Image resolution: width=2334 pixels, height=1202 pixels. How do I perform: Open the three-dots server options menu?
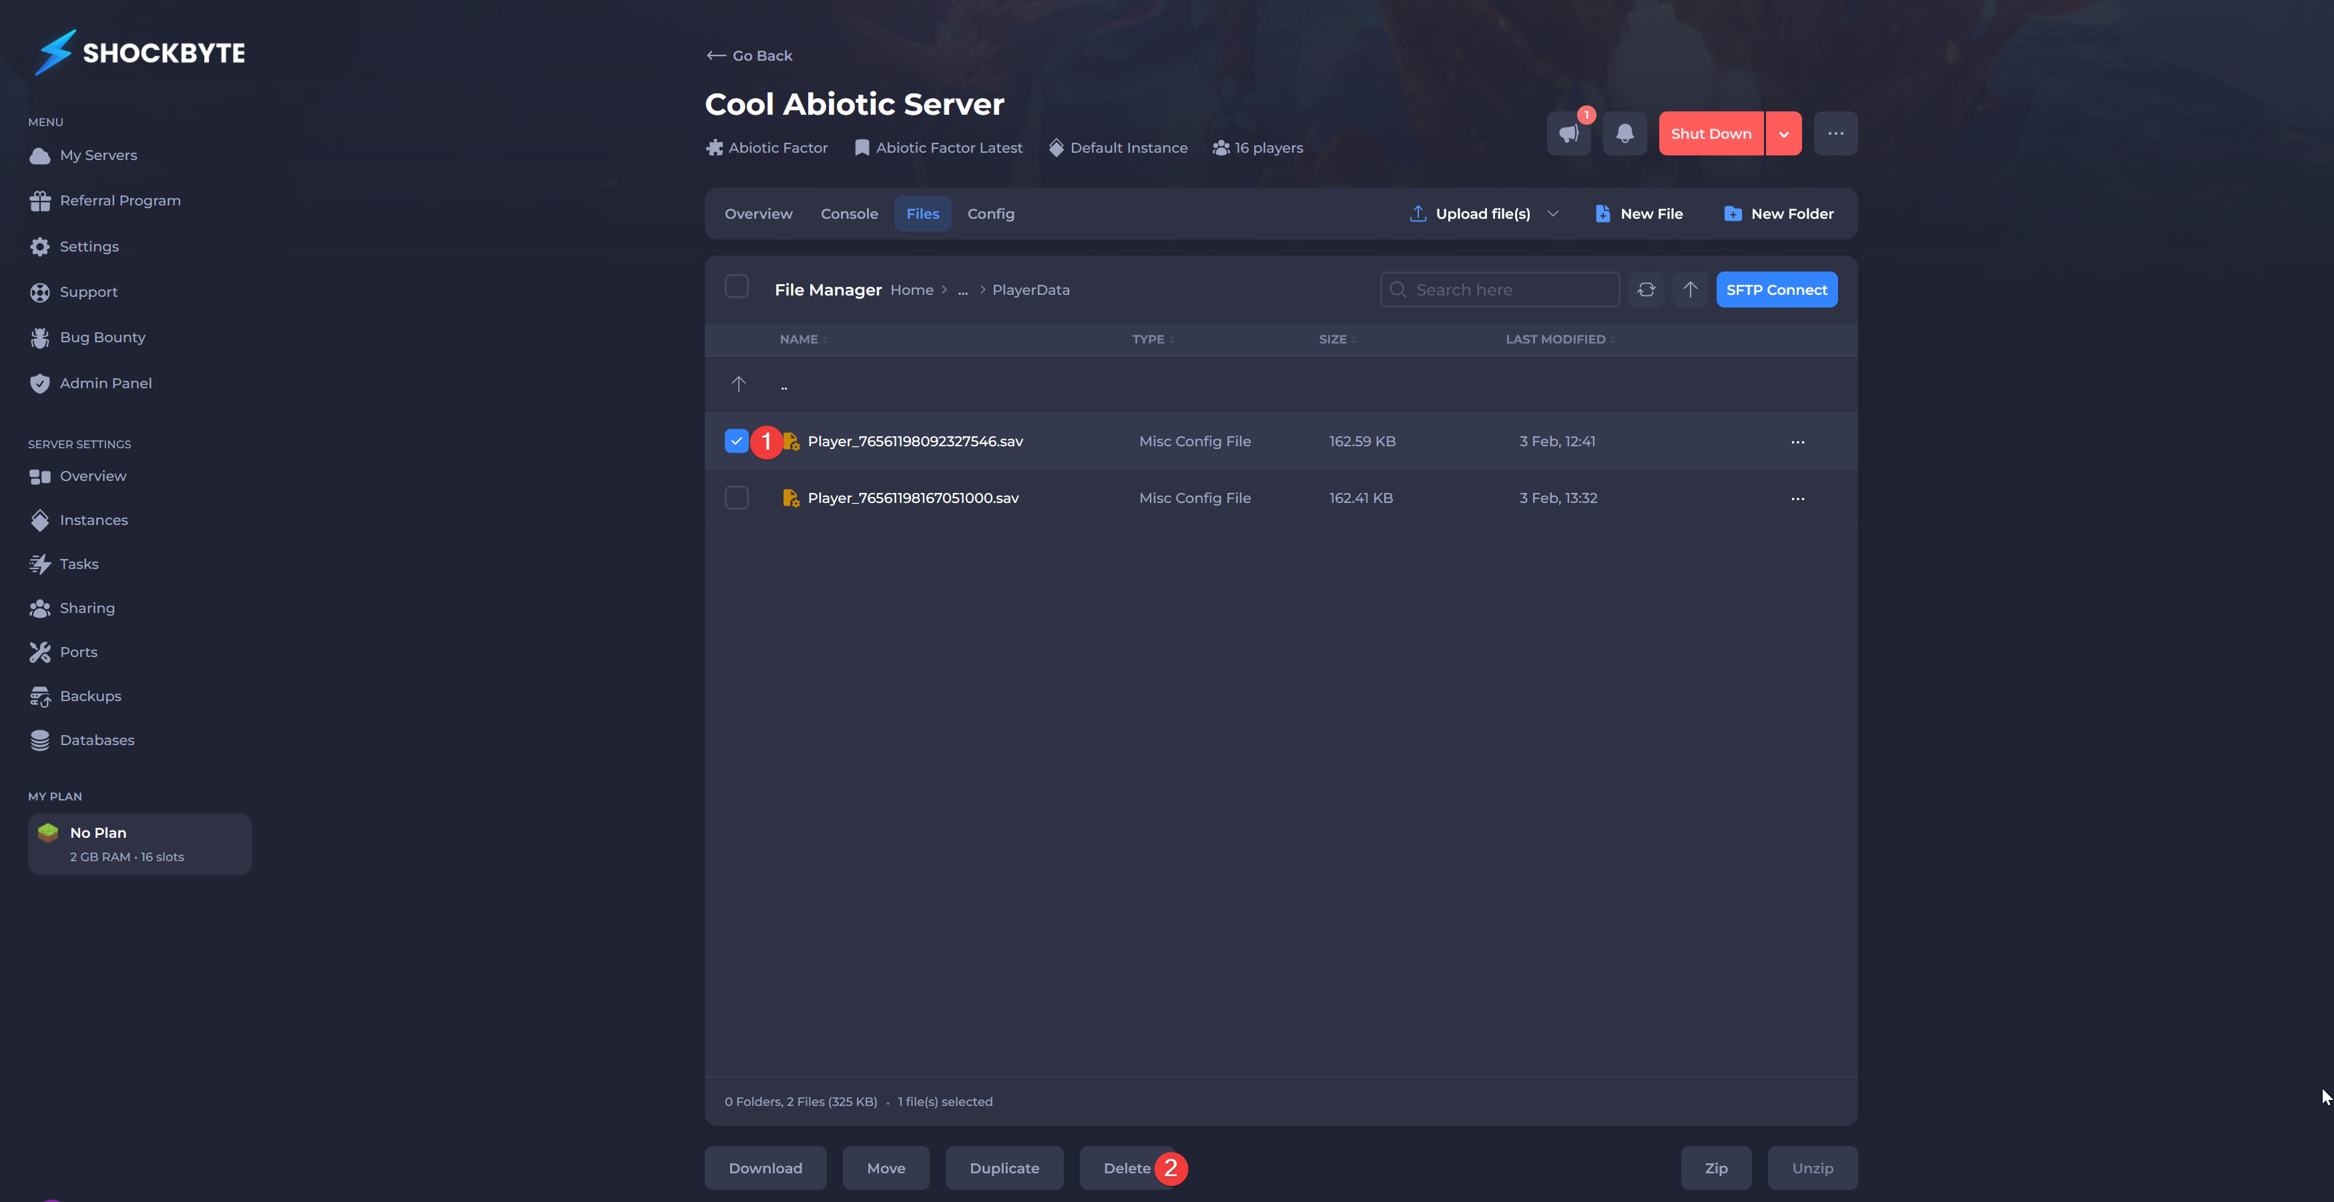point(1835,133)
